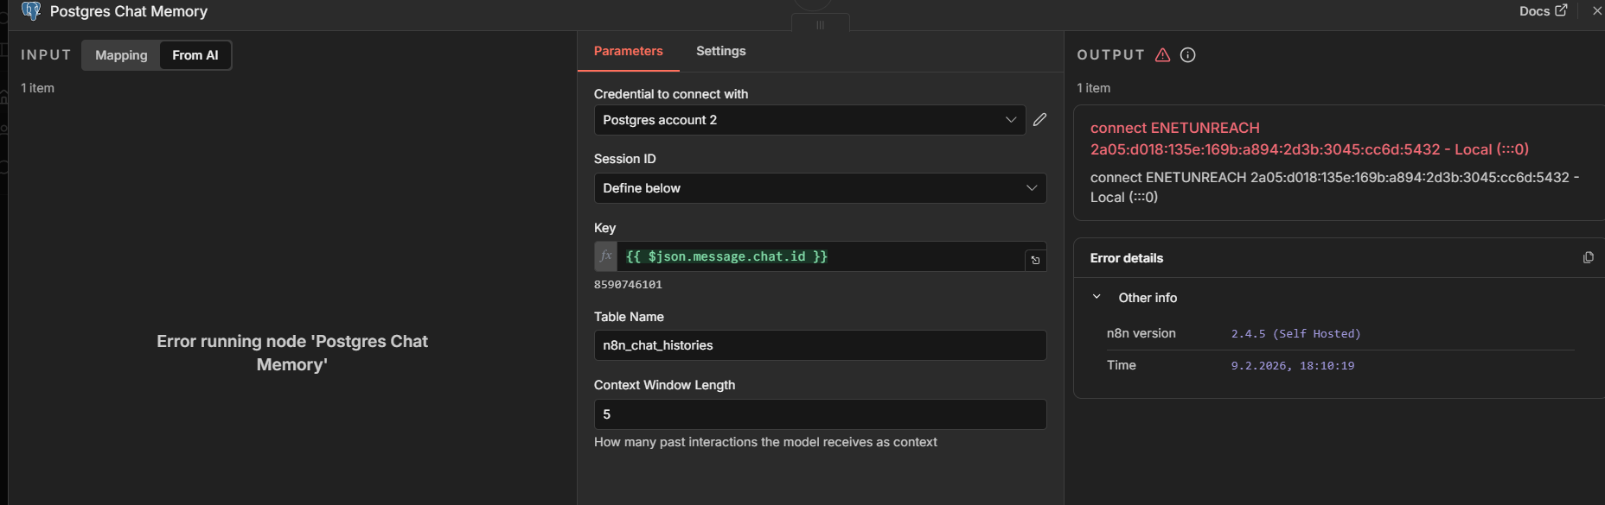Open the Postgres account 2 credential dropdown
The height and width of the screenshot is (505, 1605).
[x=809, y=120]
